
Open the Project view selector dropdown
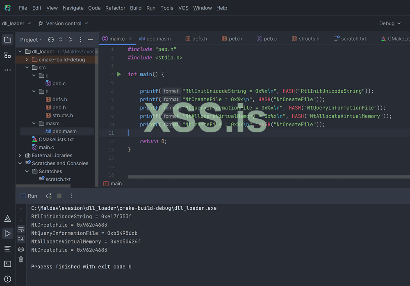click(31, 40)
